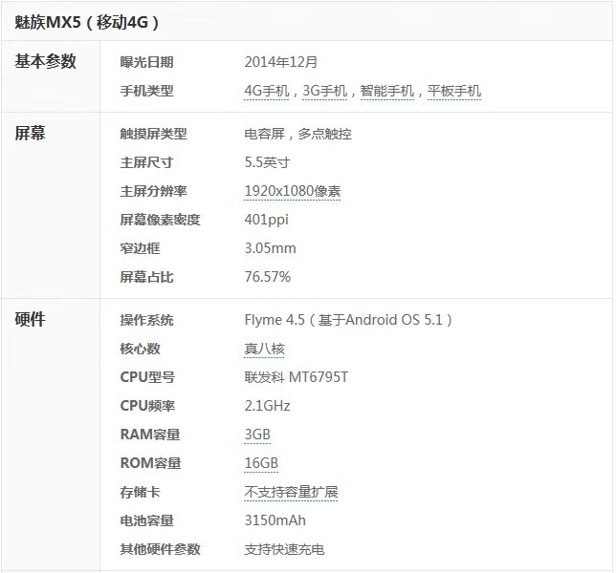The height and width of the screenshot is (573, 616).
Task: Select the 屏幕 section heading
Action: (31, 134)
